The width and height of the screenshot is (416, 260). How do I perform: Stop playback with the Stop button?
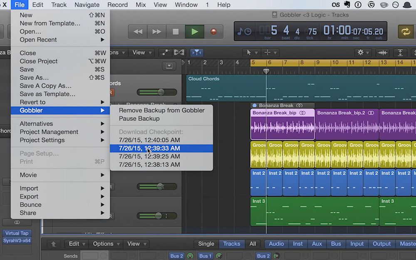click(x=176, y=32)
